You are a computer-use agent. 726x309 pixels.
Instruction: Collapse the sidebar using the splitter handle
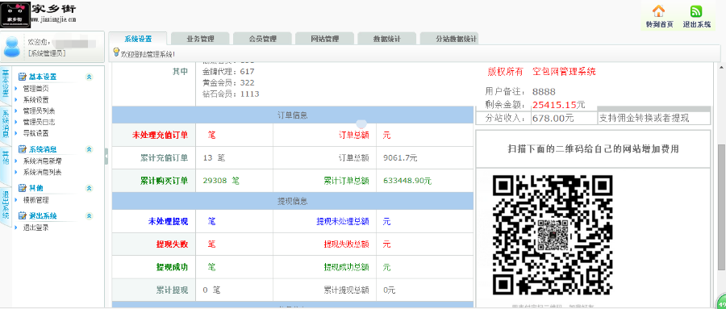tap(106, 157)
